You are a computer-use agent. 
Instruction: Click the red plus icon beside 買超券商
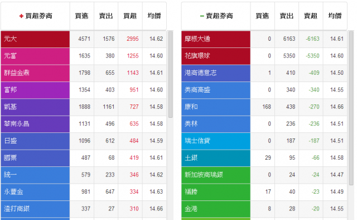click(x=21, y=16)
